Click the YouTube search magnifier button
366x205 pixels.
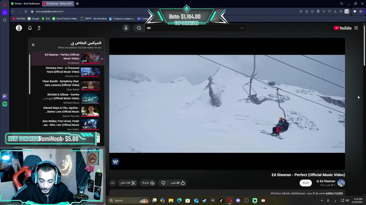(x=139, y=28)
